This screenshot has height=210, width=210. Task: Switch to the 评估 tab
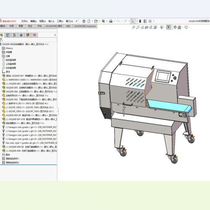tap(39, 26)
